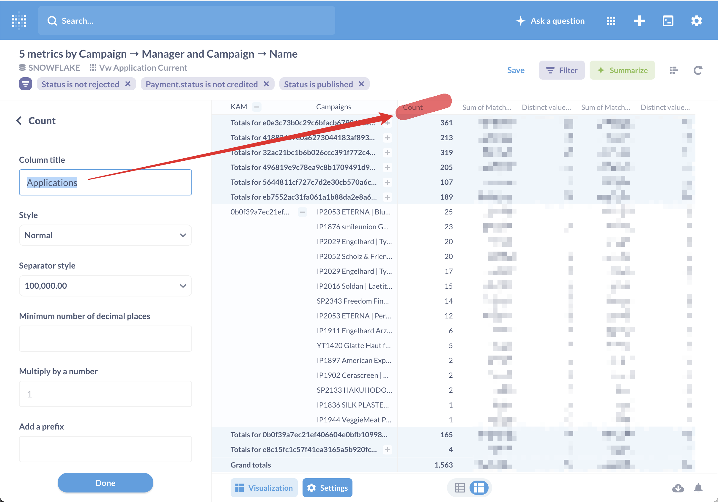
Task: Click the filter funnel icon beside filter pills
Action: pos(25,84)
